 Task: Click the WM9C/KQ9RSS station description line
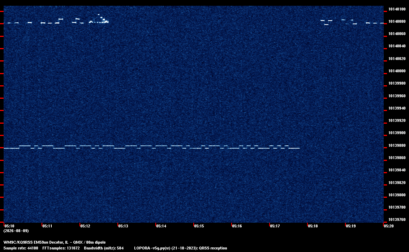[55, 242]
